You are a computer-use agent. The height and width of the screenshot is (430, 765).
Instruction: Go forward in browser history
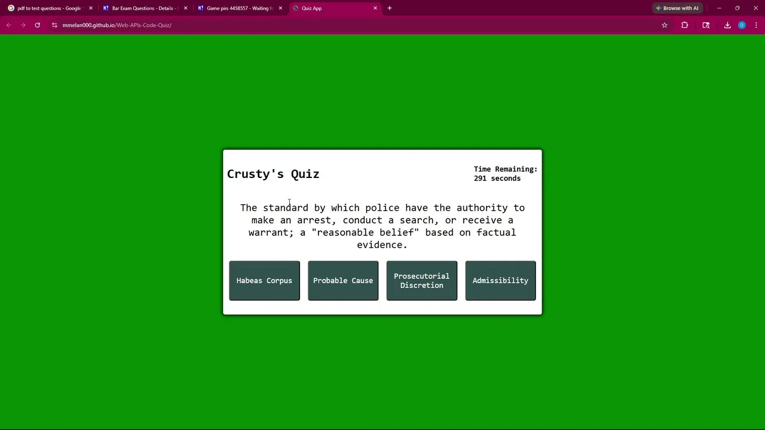(x=23, y=25)
